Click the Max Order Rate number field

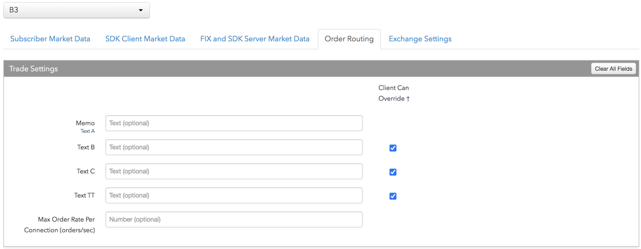coord(234,220)
